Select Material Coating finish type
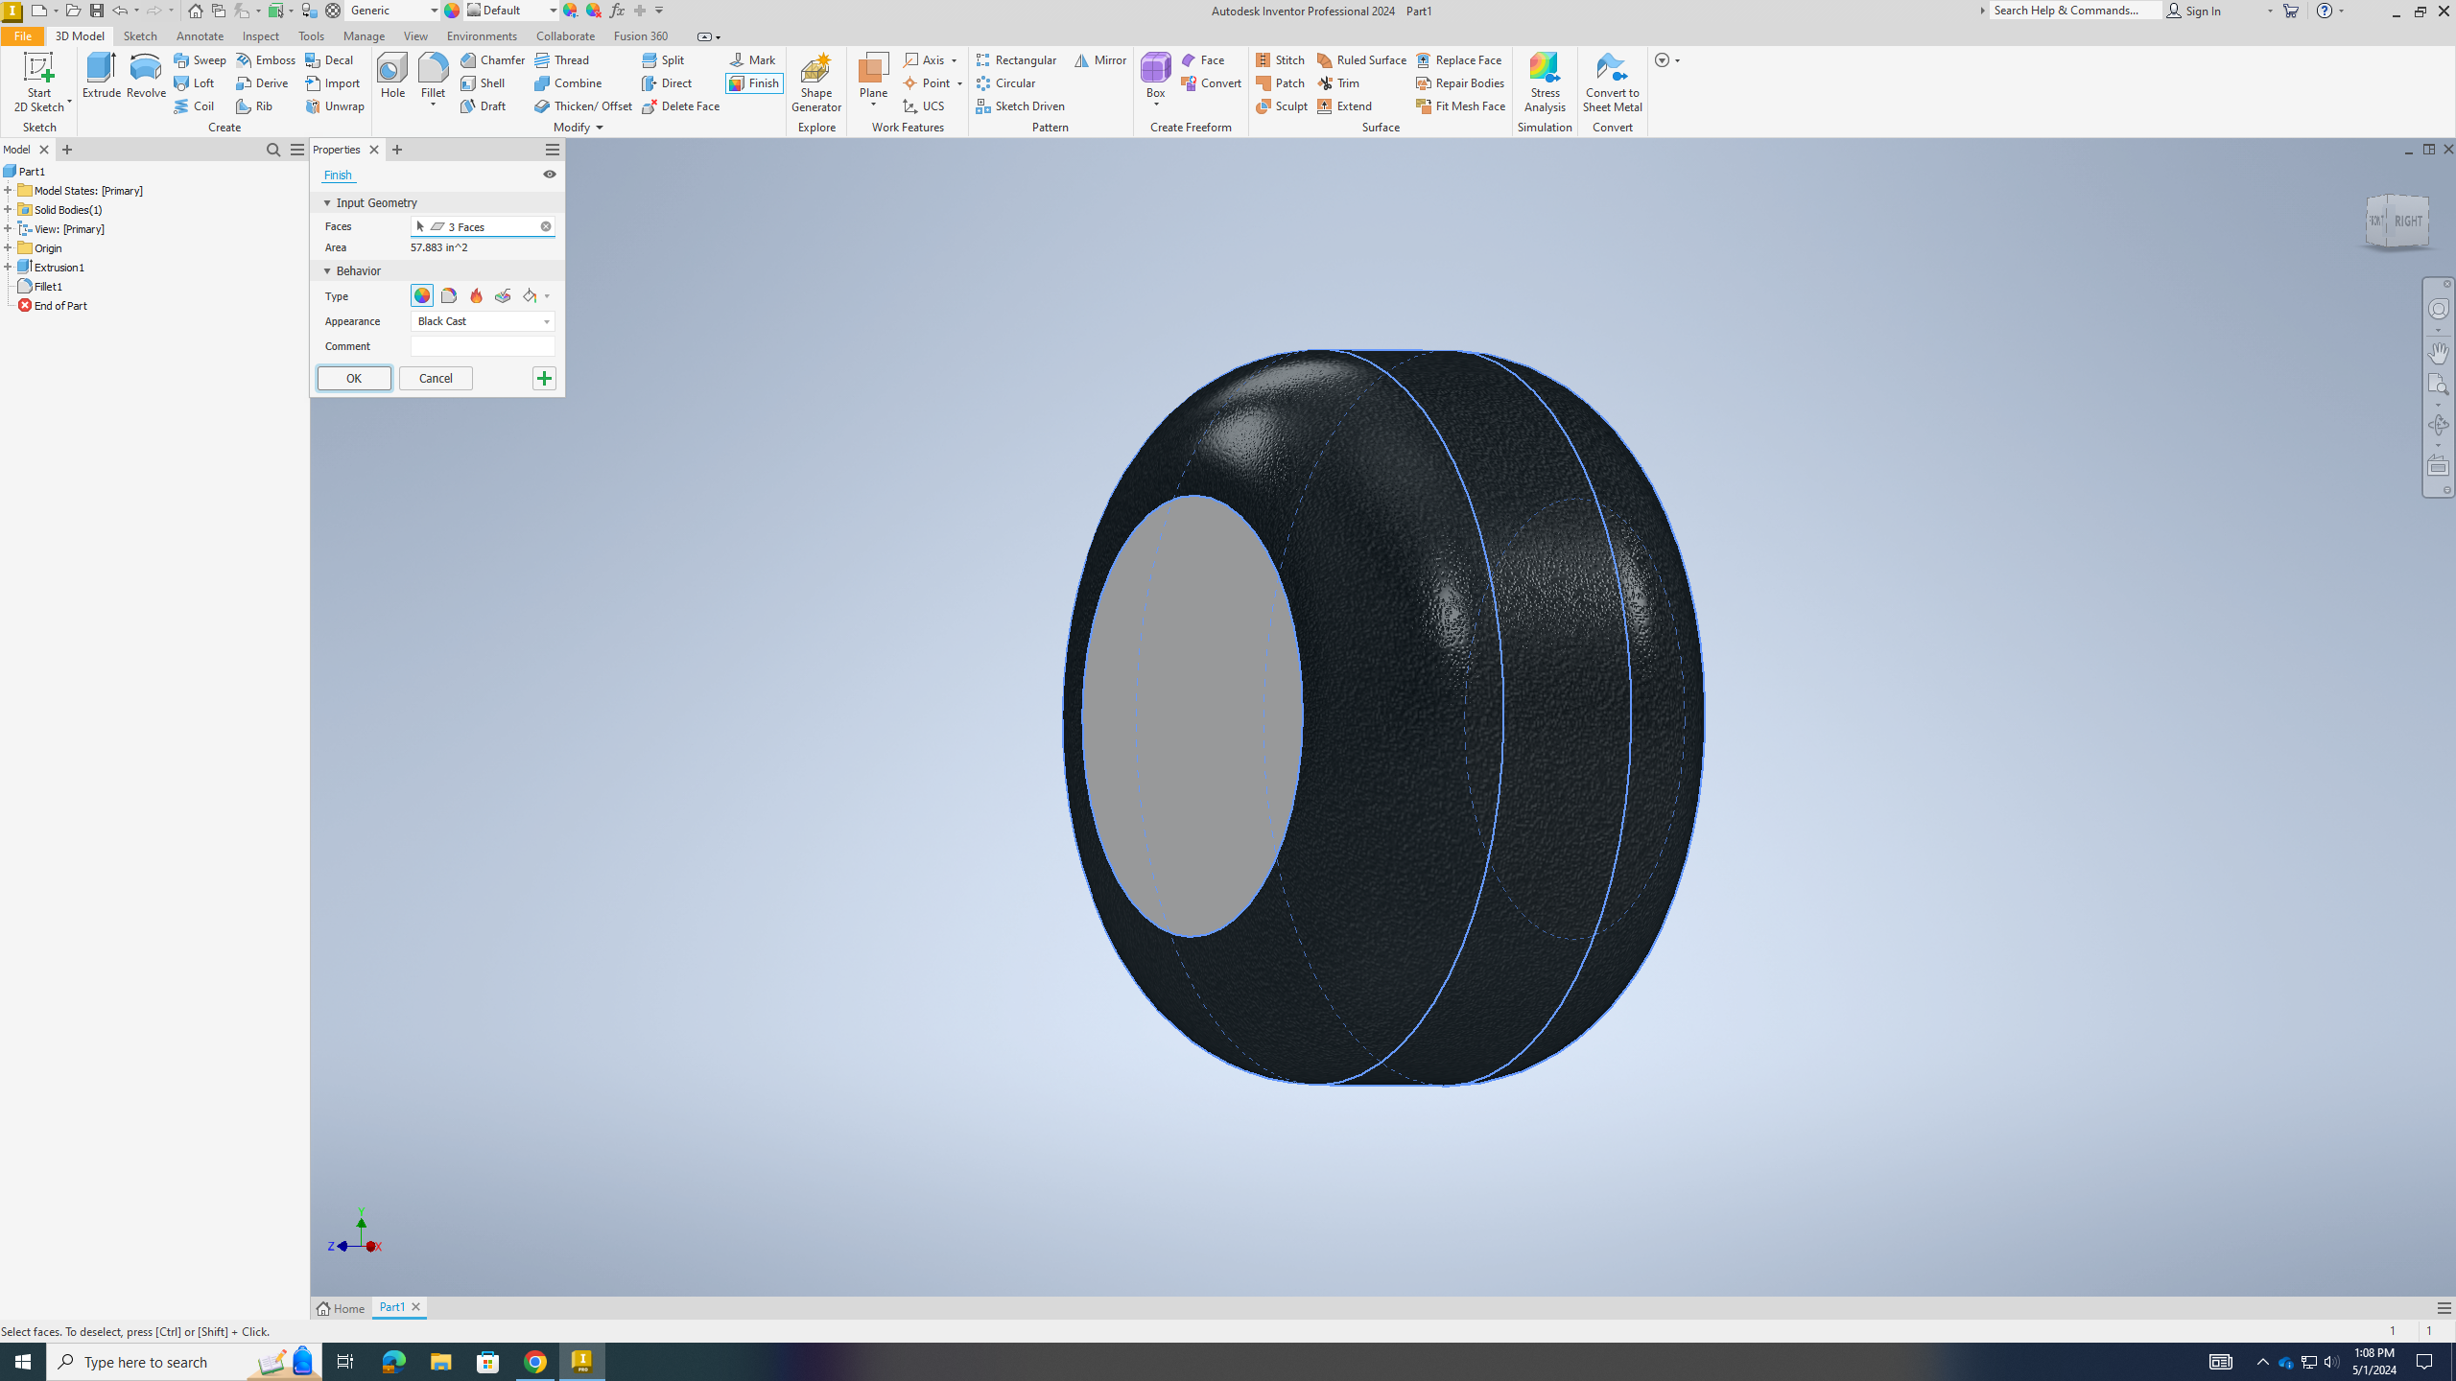The height and width of the screenshot is (1381, 2456). 449,295
